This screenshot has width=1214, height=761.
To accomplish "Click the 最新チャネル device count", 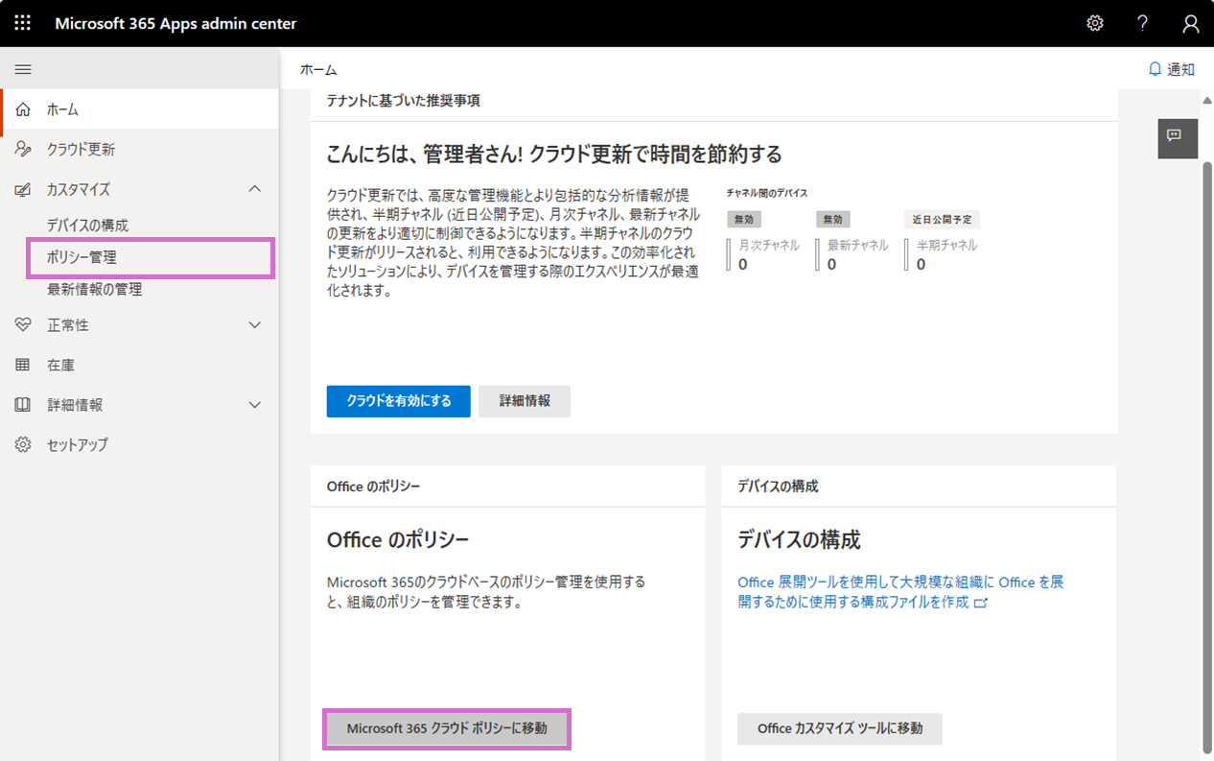I will point(831,264).
